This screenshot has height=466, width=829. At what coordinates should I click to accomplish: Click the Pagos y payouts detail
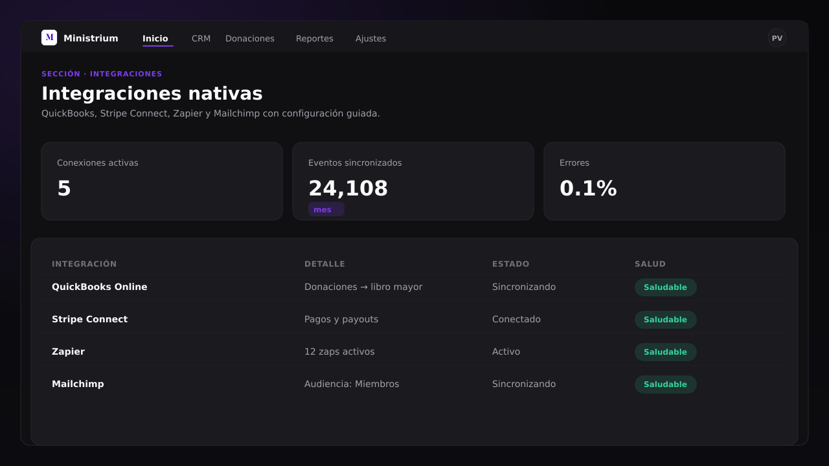point(341,319)
